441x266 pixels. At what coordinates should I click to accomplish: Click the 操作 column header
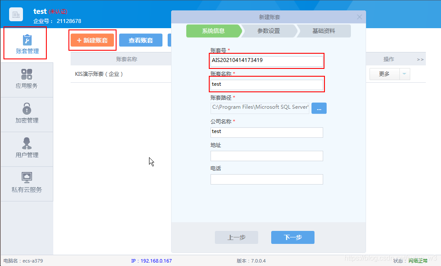click(x=389, y=59)
